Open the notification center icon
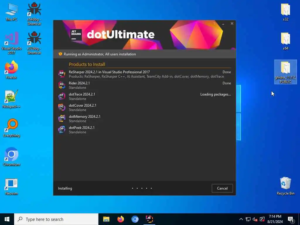Image resolution: width=300 pixels, height=225 pixels. pos(291,219)
